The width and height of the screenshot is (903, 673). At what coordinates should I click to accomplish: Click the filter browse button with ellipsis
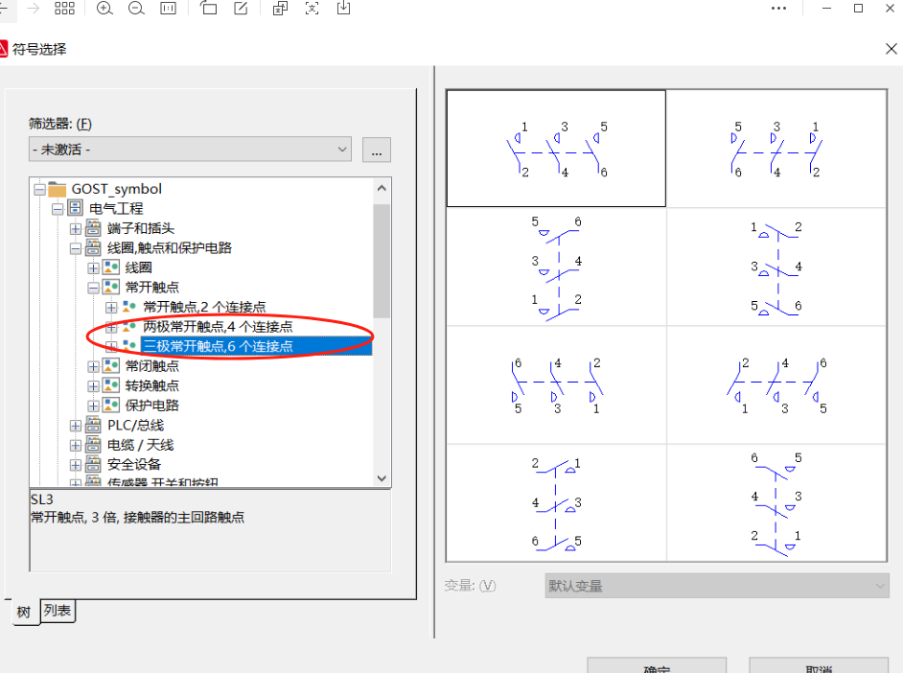377,150
